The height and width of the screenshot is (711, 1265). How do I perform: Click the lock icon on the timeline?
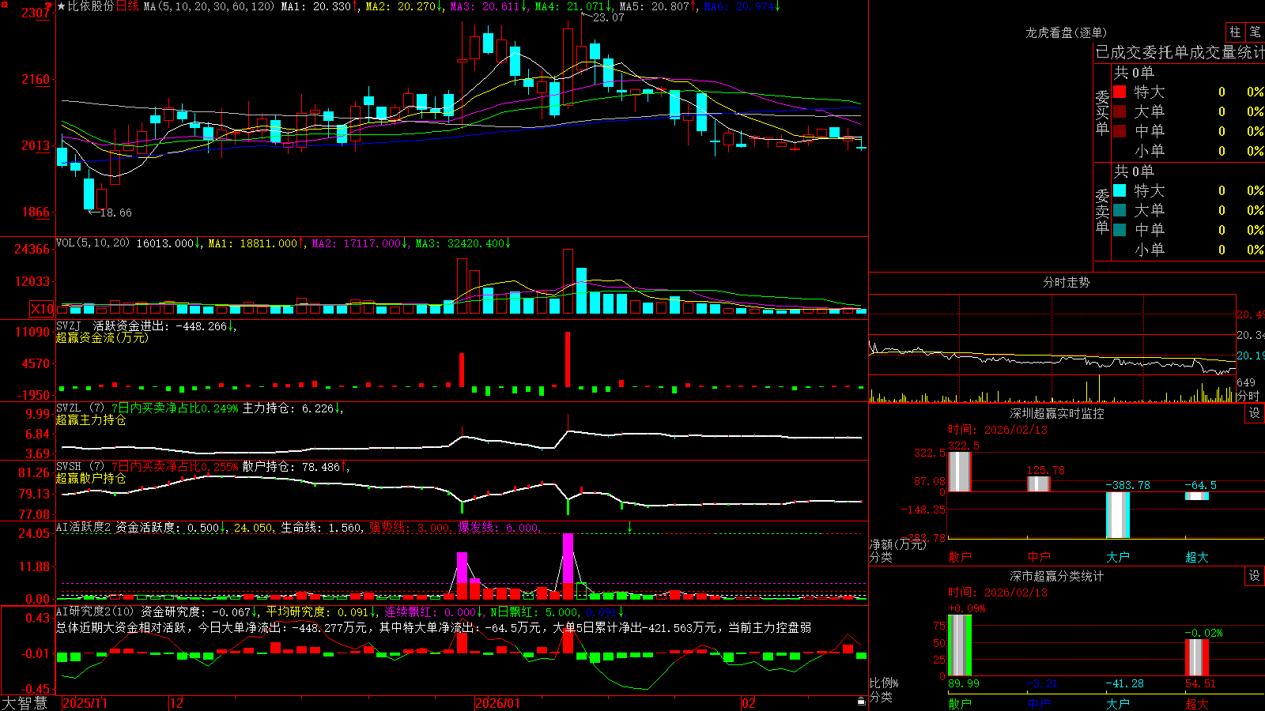pyautogui.click(x=861, y=701)
